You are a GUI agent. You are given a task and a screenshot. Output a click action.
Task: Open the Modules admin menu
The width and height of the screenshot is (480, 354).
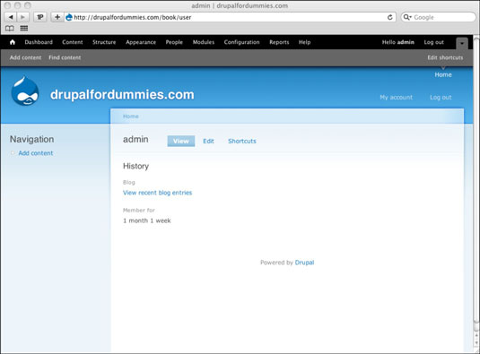coord(204,42)
